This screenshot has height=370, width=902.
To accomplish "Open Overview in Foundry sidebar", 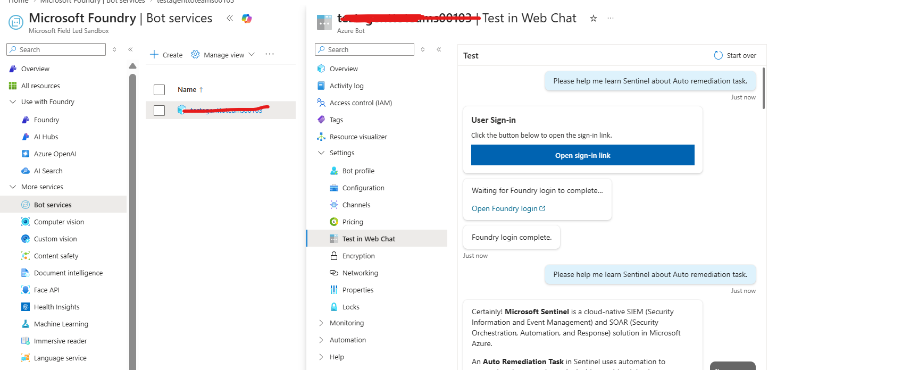I will pyautogui.click(x=35, y=69).
